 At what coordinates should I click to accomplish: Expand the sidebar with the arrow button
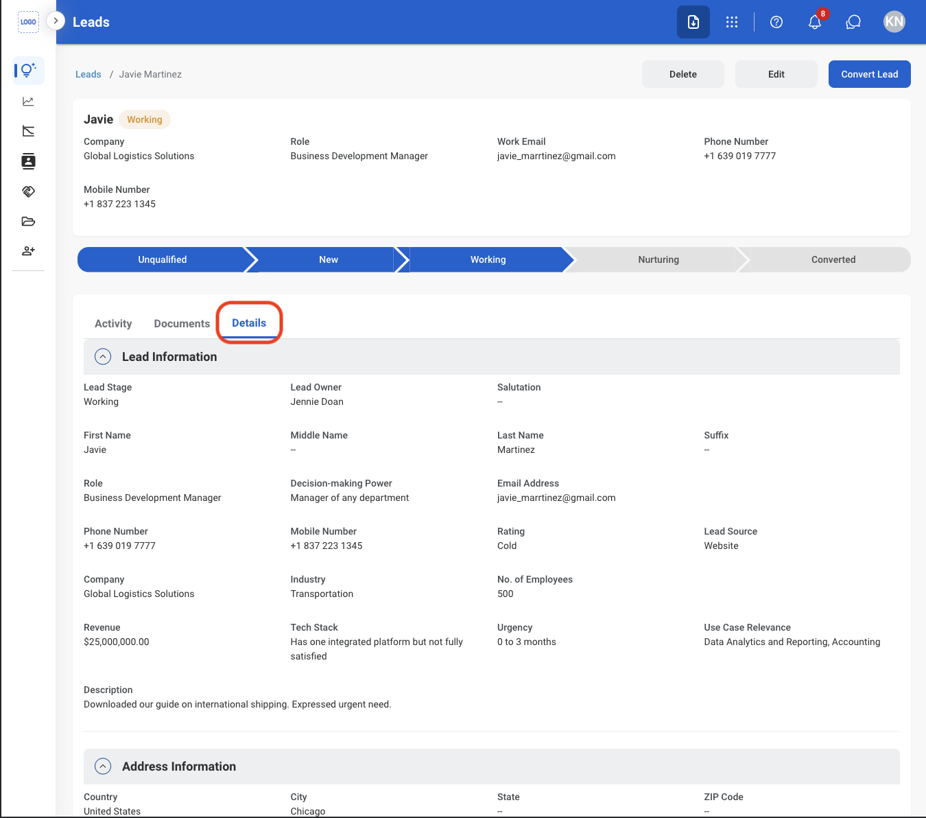[x=56, y=21]
